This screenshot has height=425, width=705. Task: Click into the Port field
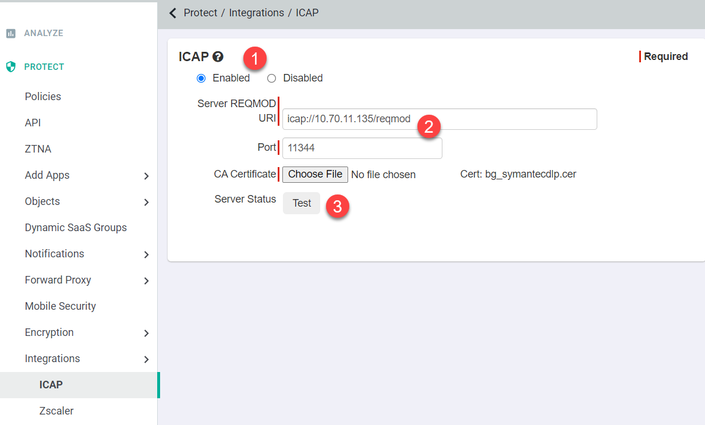(x=362, y=148)
